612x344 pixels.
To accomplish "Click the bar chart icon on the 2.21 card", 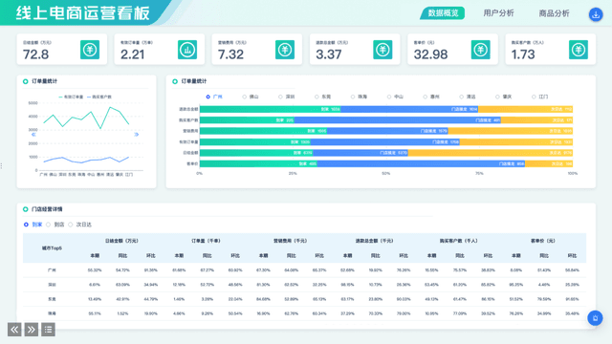I will pos(187,50).
